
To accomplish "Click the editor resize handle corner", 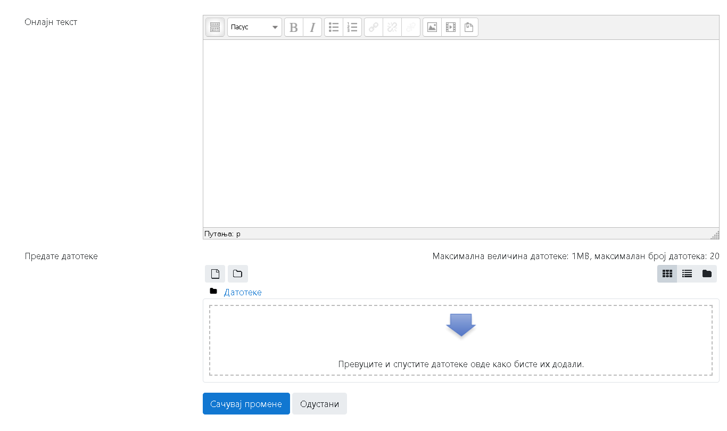I will point(715,235).
